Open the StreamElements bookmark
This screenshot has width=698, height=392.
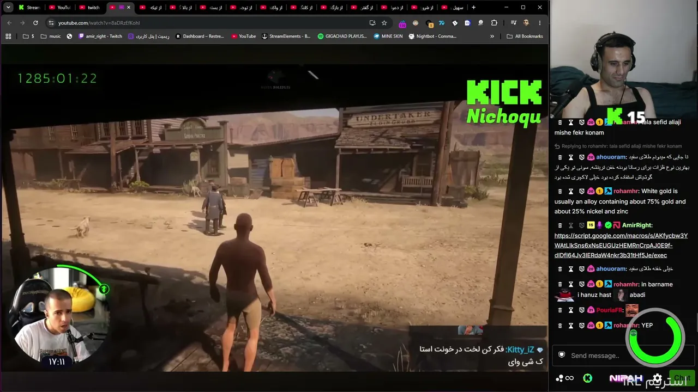[x=286, y=36]
